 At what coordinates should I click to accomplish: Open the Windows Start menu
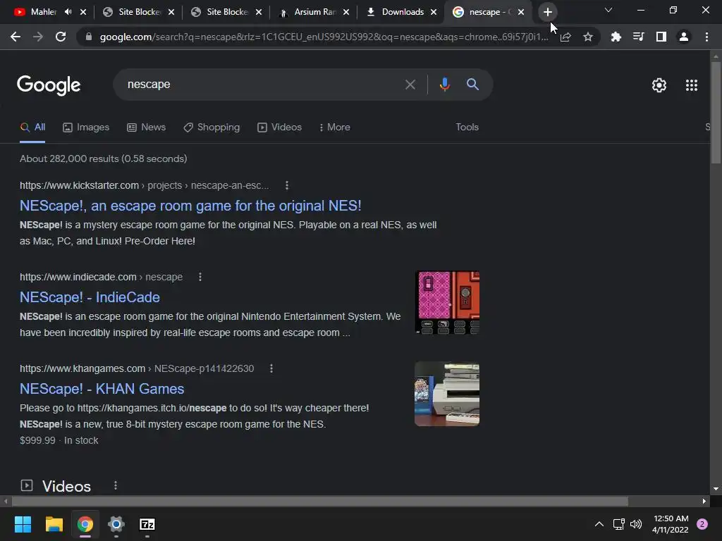(x=23, y=524)
